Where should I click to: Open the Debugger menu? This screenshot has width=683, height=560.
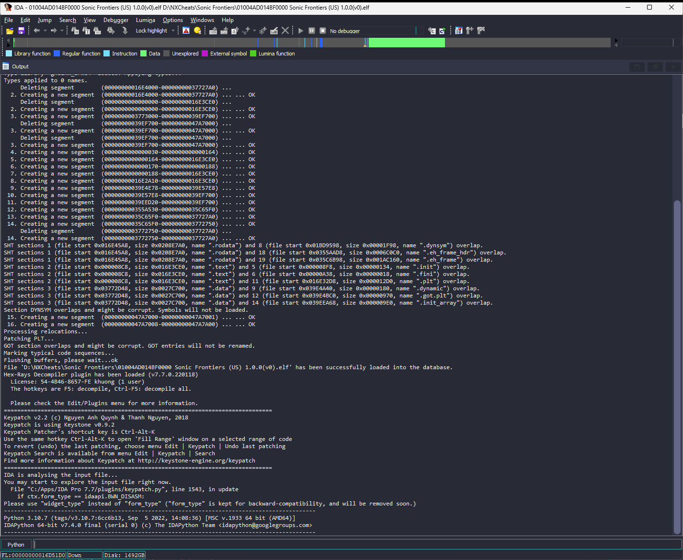point(116,20)
